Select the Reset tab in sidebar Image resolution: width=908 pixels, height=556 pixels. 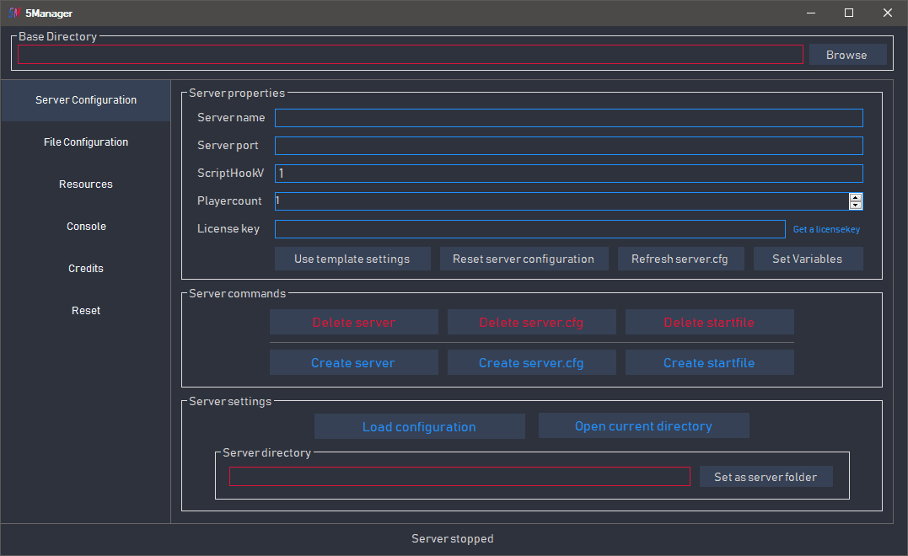click(86, 311)
